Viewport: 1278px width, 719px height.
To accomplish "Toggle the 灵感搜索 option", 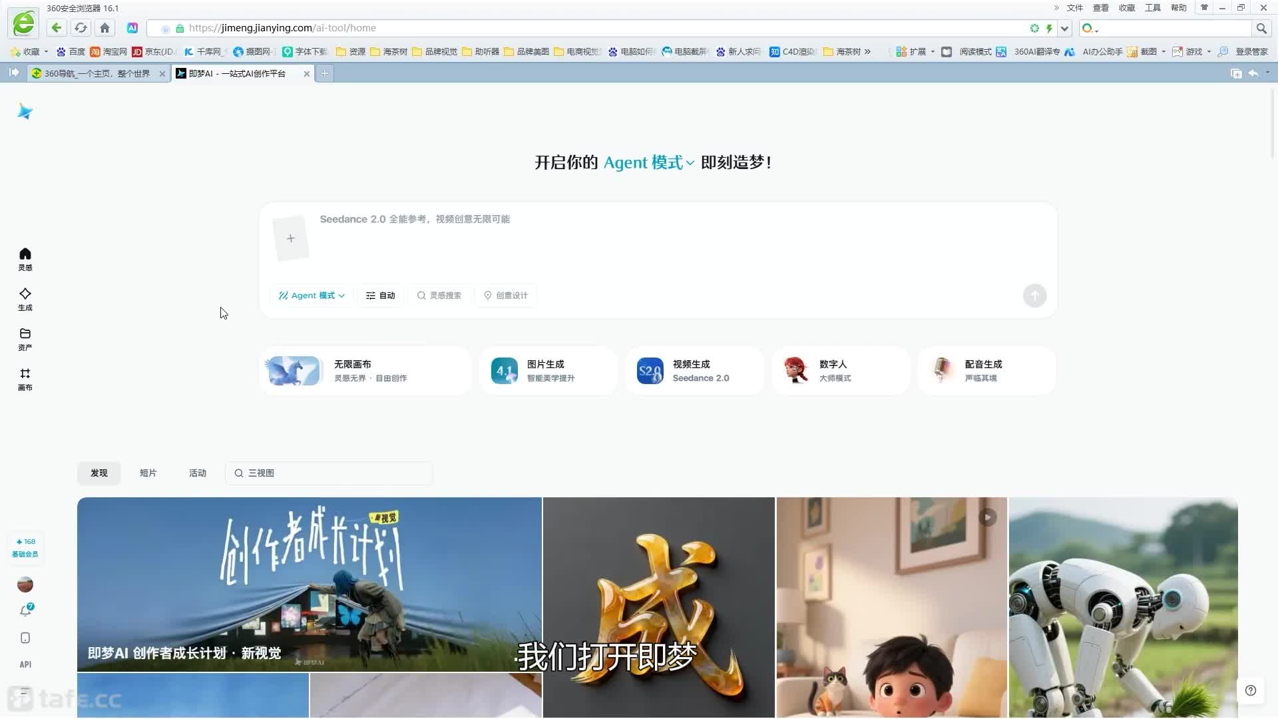I will click(439, 296).
